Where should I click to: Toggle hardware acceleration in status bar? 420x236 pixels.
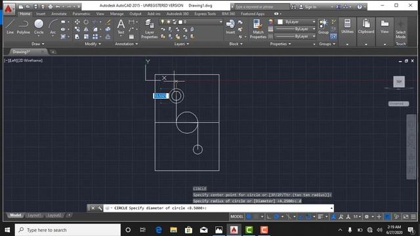[x=387, y=216]
